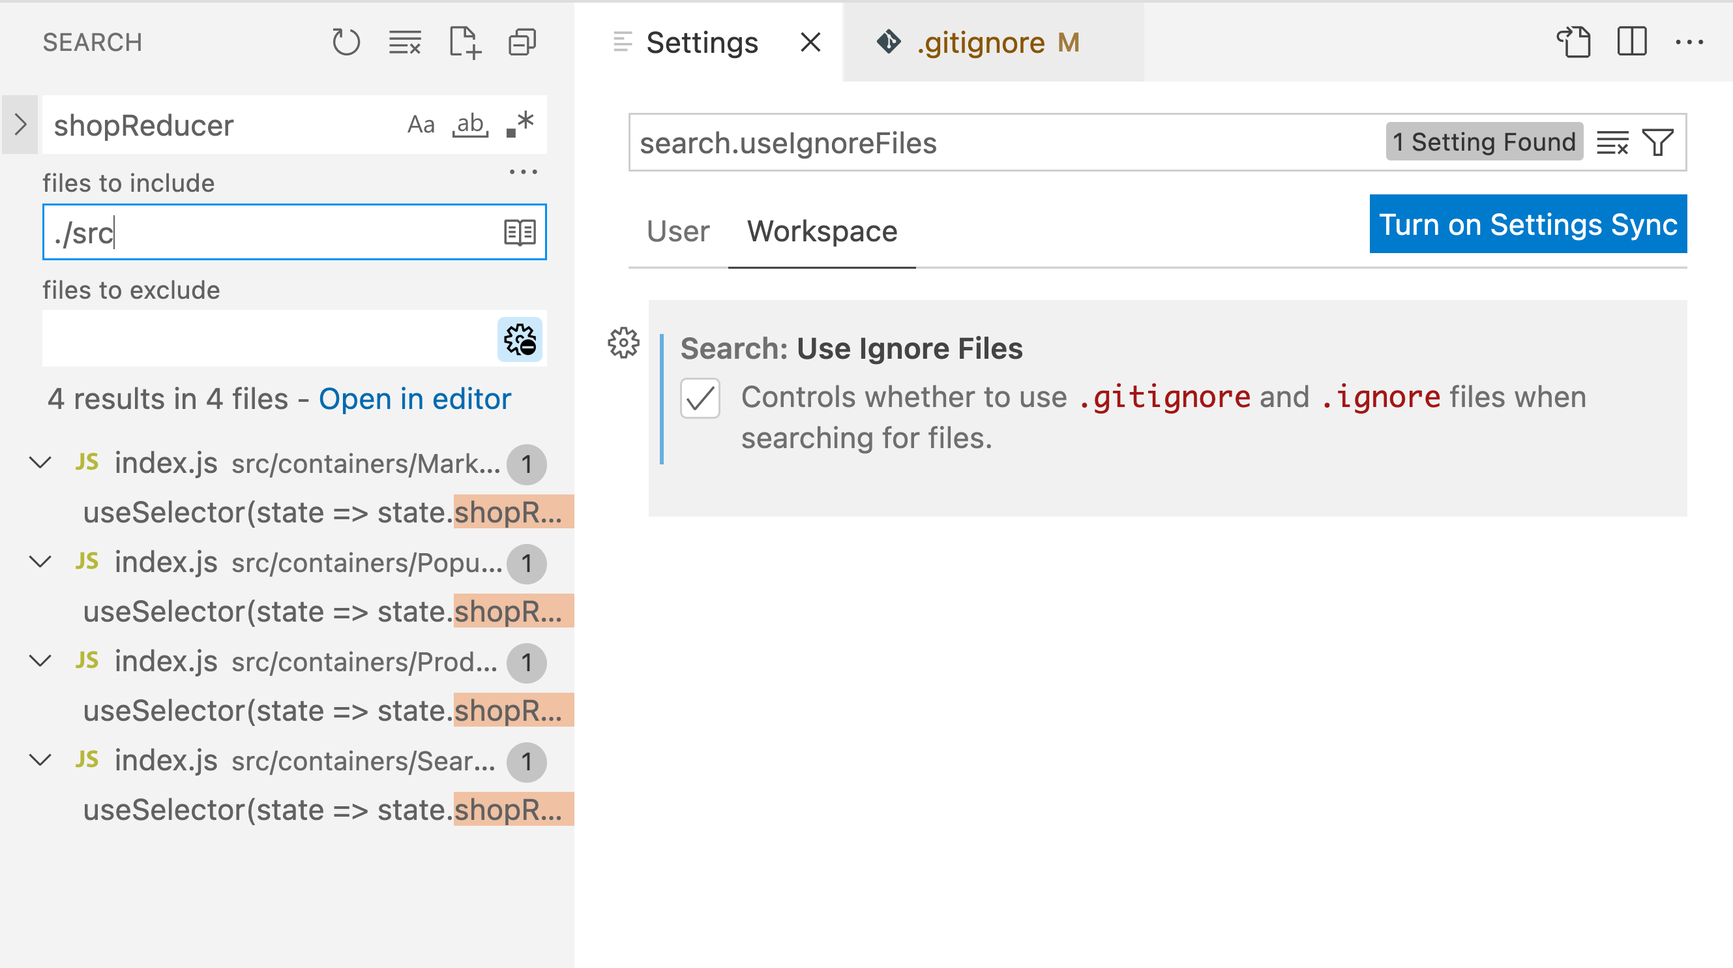Open search results in editor
1733x968 pixels.
tap(415, 399)
